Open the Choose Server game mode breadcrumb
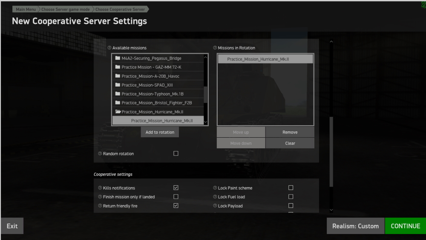 pyautogui.click(x=65, y=9)
